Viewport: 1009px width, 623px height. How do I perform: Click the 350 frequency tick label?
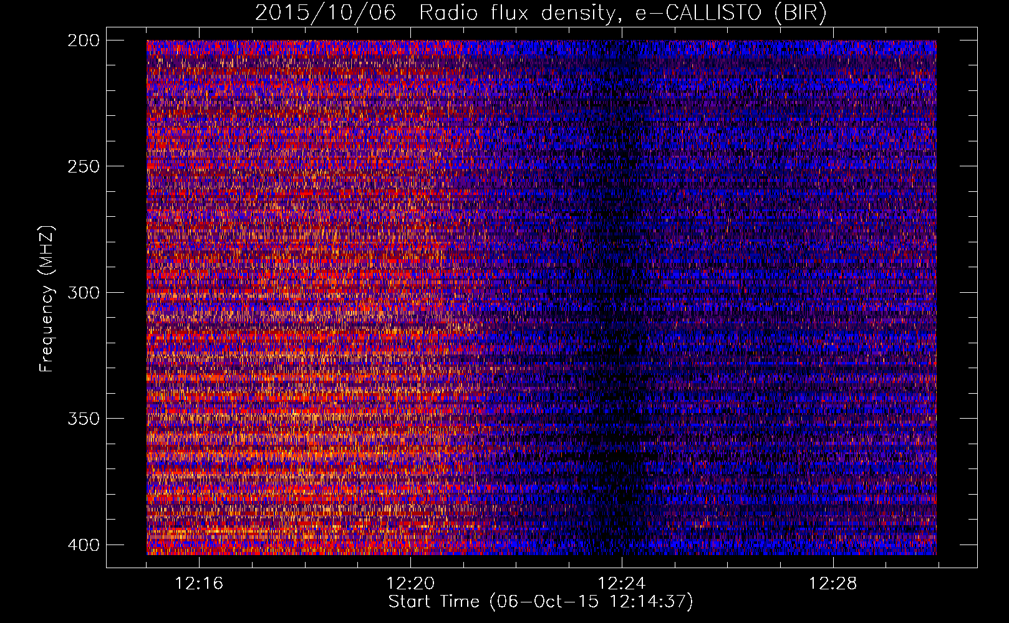coord(83,418)
